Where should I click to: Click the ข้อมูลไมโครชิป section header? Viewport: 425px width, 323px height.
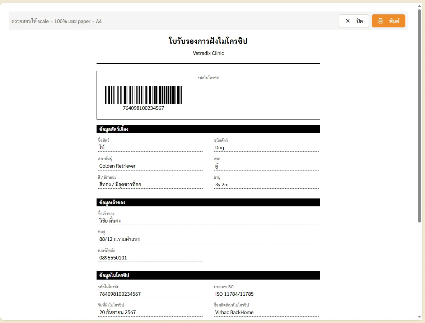pyautogui.click(x=208, y=275)
